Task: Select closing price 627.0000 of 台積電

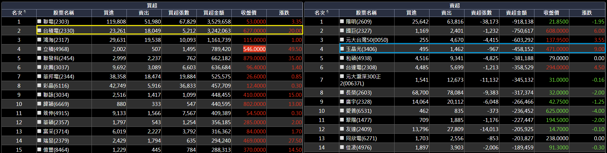Action: pyautogui.click(x=255, y=31)
